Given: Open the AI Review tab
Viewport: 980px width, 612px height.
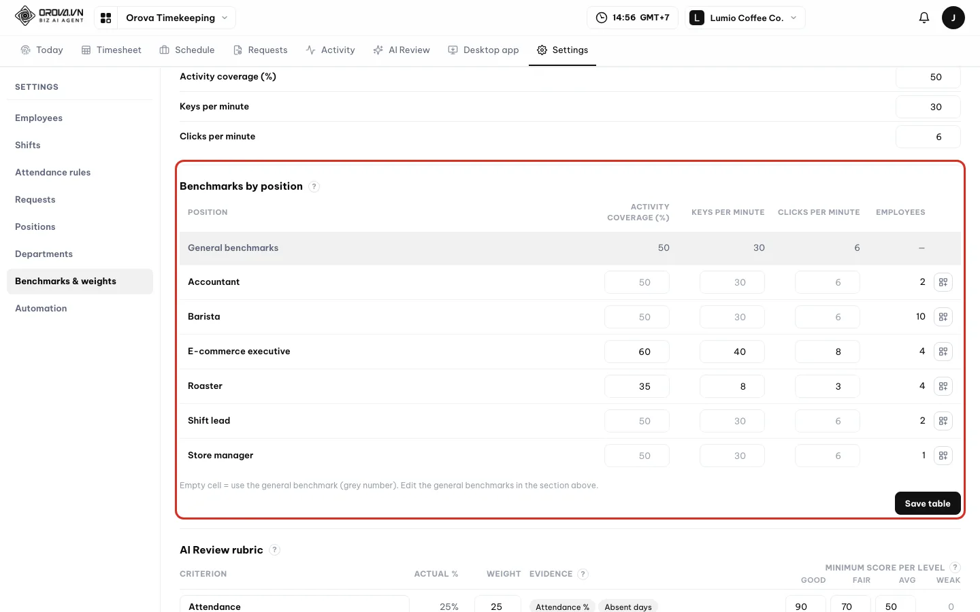Looking at the screenshot, I should point(402,50).
